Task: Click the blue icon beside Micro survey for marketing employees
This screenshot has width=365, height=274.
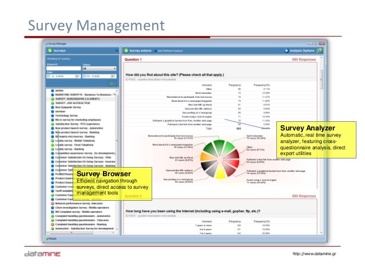Action: tap(53, 120)
